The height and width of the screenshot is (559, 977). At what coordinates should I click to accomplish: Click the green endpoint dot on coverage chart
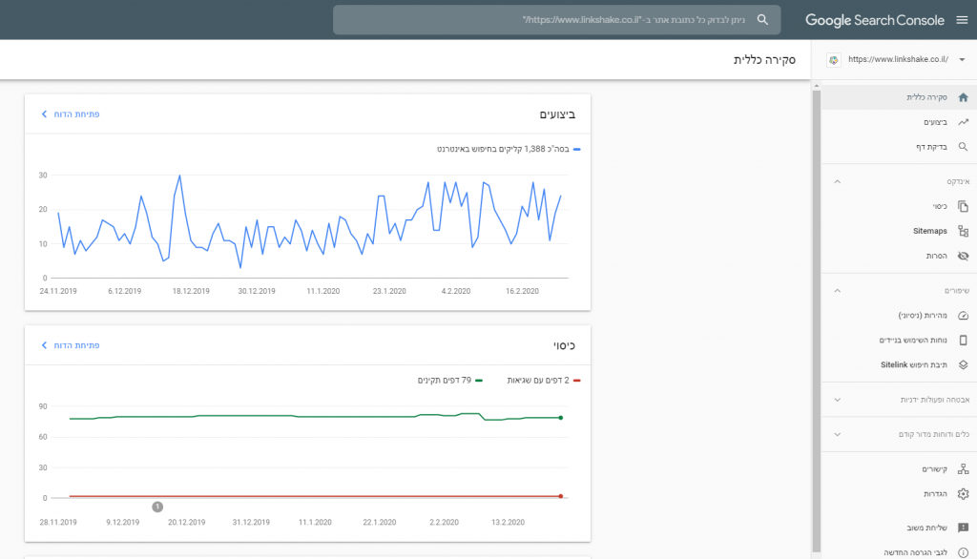(561, 418)
